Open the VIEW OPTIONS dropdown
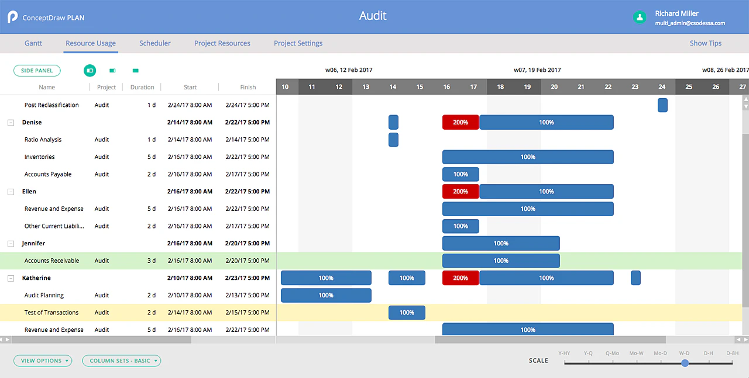749x378 pixels. click(42, 360)
